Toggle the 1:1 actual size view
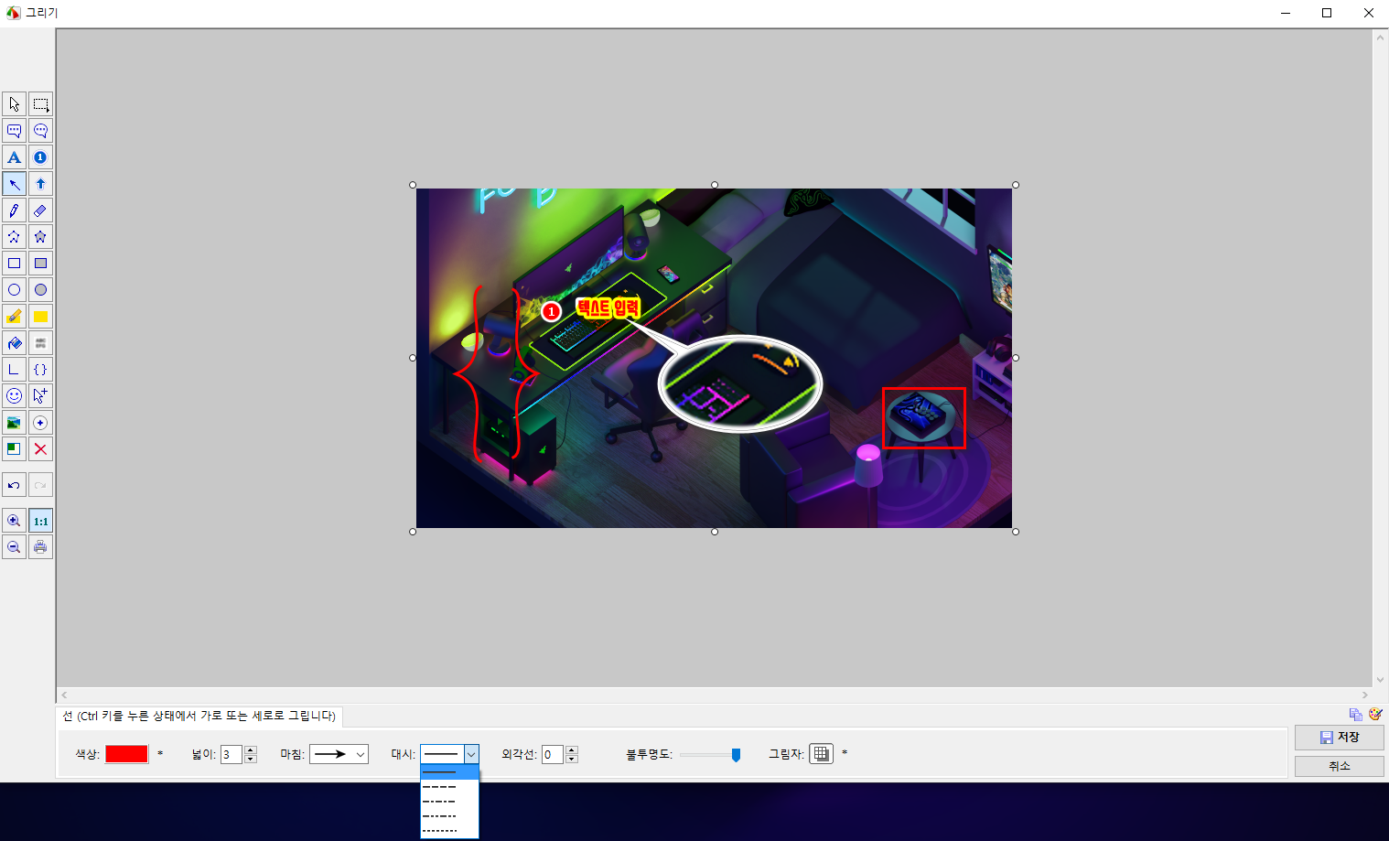This screenshot has height=841, width=1389. click(x=40, y=521)
